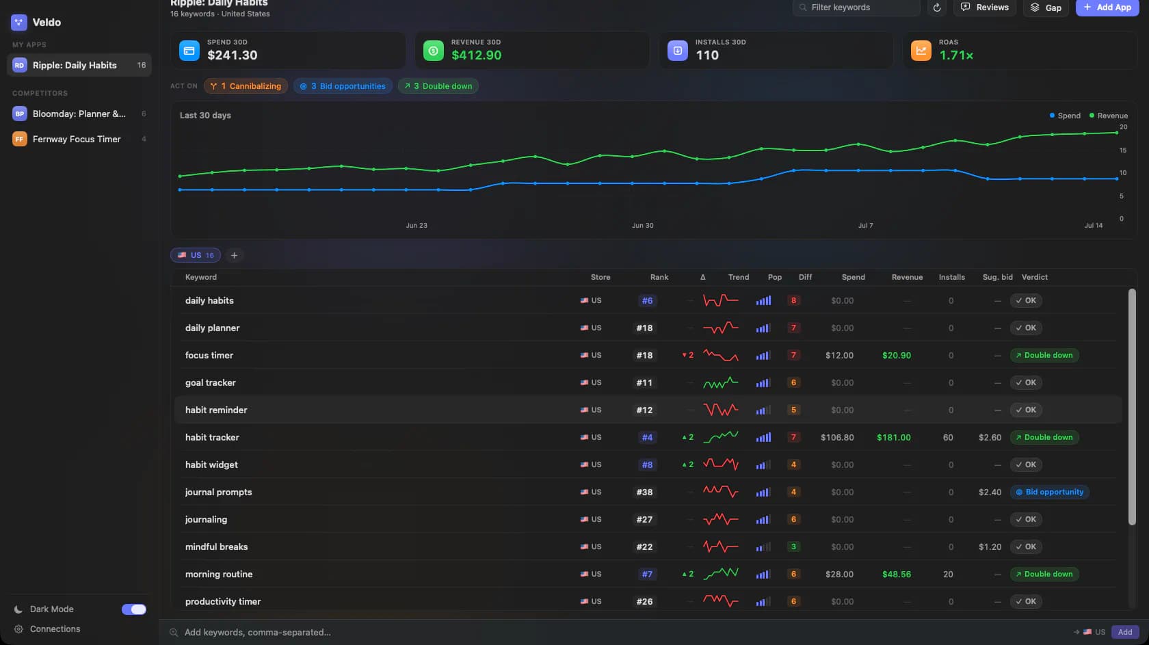
Task: Sort by Spend column header
Action: 853,277
